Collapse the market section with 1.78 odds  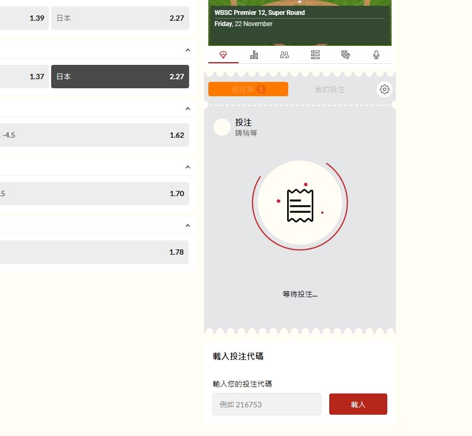[x=188, y=225]
